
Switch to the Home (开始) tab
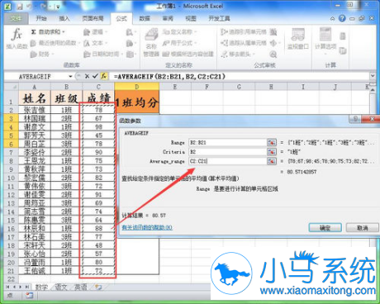pos(41,18)
